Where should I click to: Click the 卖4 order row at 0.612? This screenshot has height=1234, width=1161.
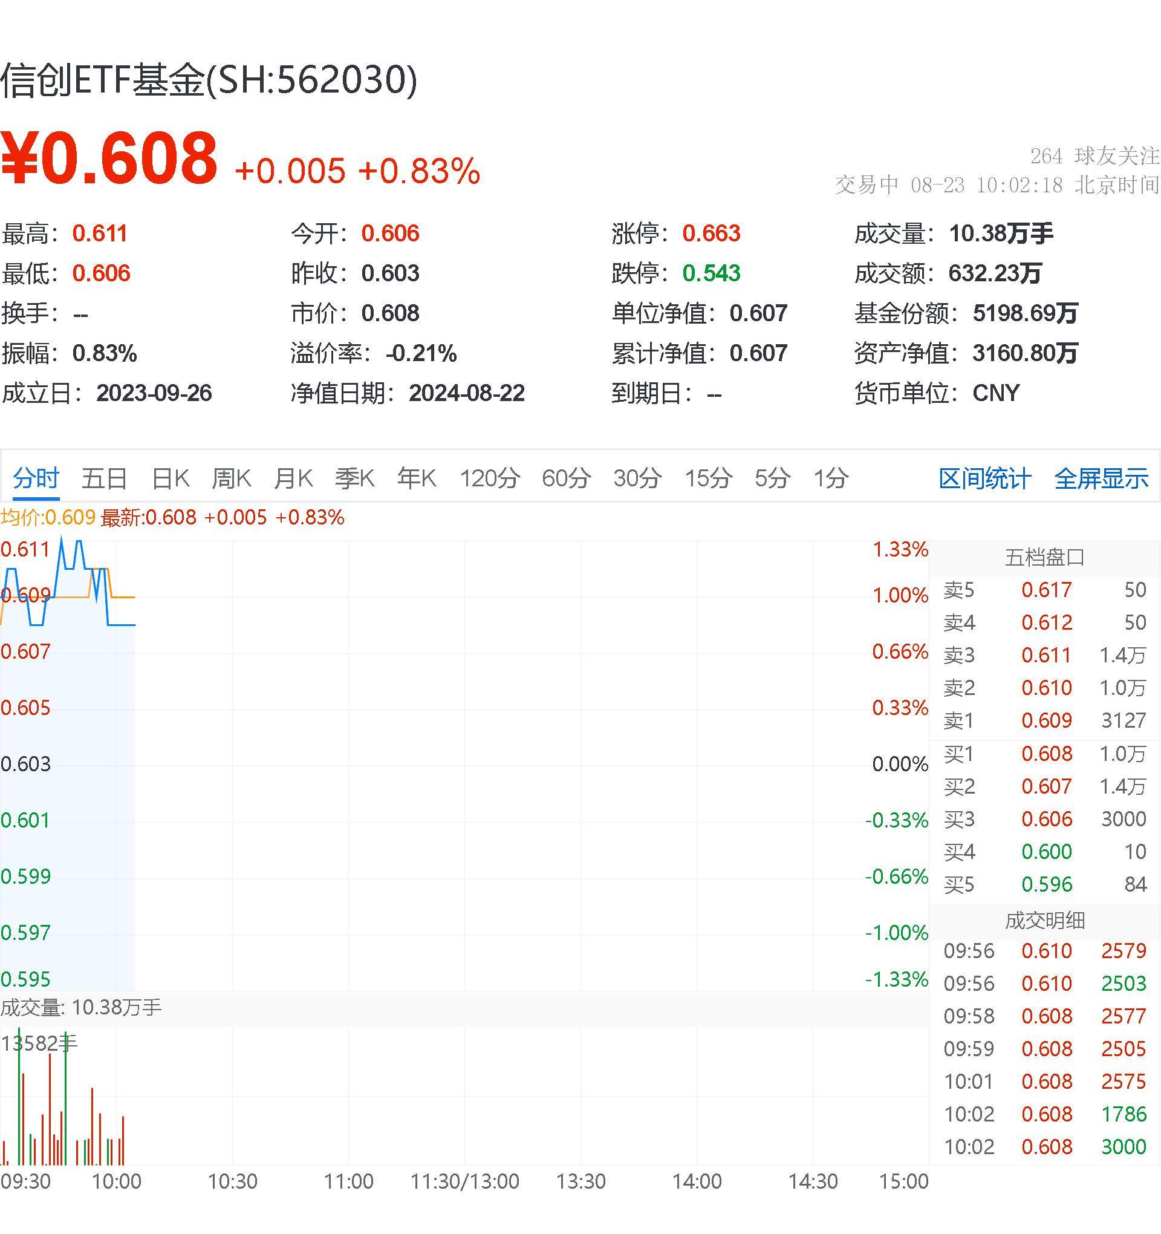click(1045, 622)
